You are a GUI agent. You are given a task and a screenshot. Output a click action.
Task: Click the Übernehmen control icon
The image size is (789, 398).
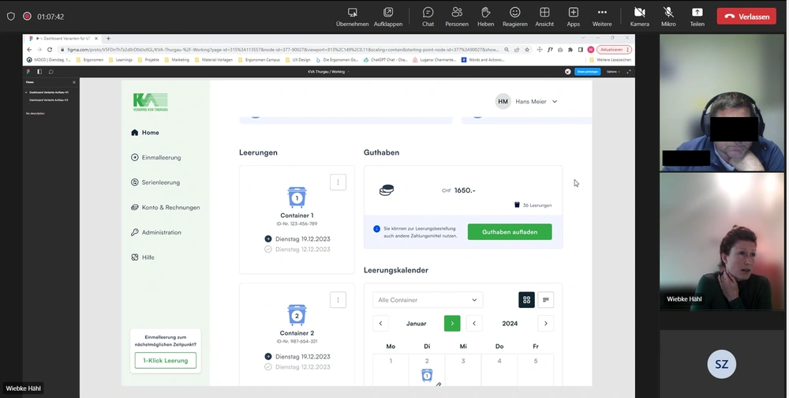click(352, 12)
